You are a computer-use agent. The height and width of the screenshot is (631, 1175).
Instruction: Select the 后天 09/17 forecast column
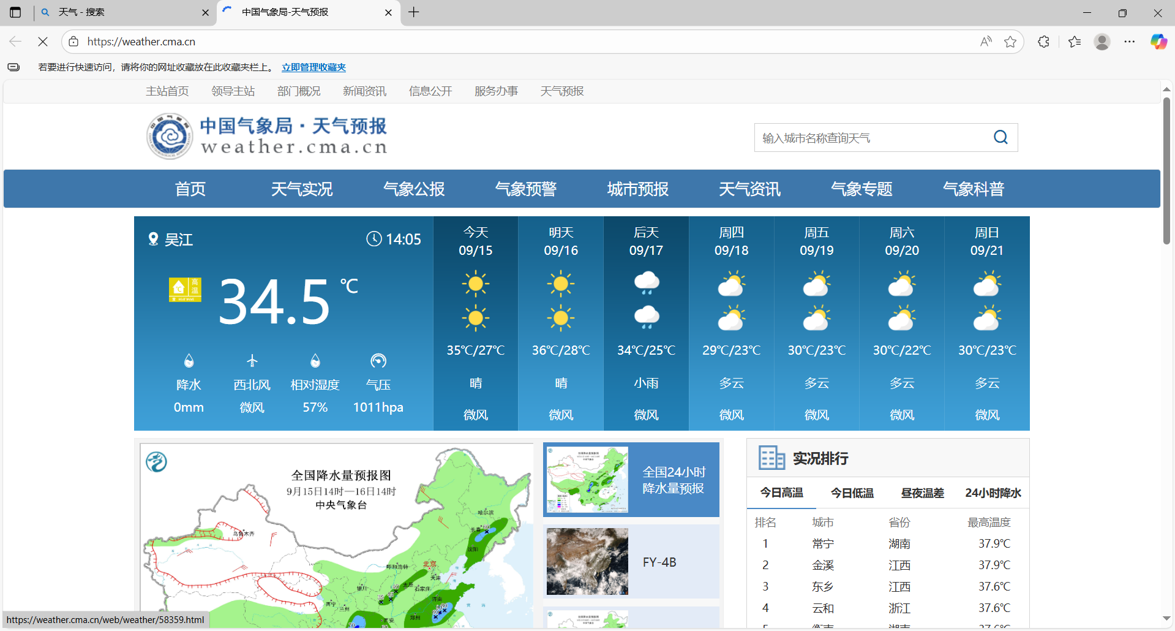tap(646, 323)
